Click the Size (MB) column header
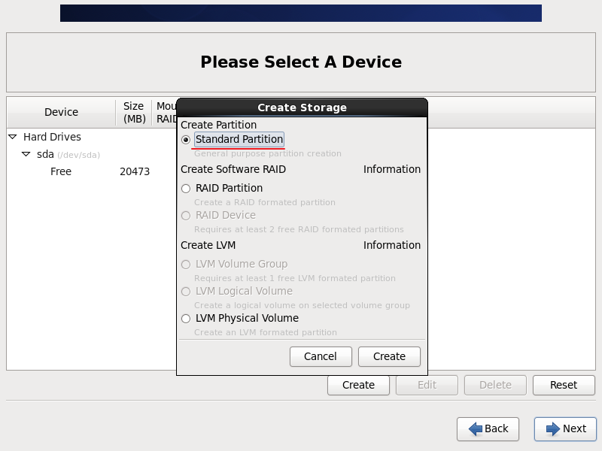Viewport: 602px width, 451px height. pos(134,112)
